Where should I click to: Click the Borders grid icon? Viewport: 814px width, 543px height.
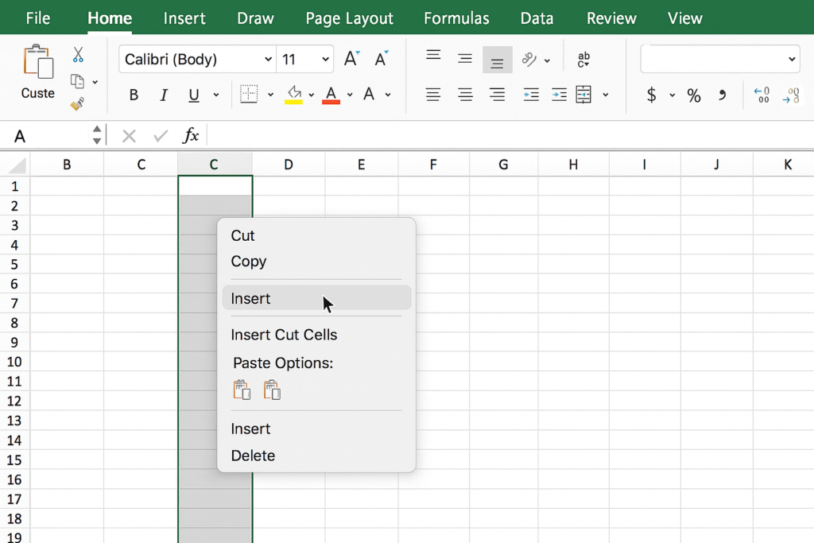point(249,95)
